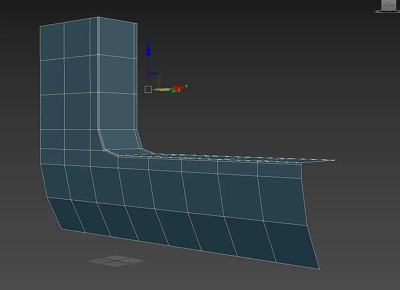This screenshot has width=400, height=290.
Task: Click the x label of the transform gizmo
Action: [x=186, y=86]
